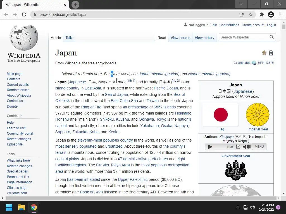Open the tab search chevron
This screenshot has height=214, width=286.
[241, 4]
